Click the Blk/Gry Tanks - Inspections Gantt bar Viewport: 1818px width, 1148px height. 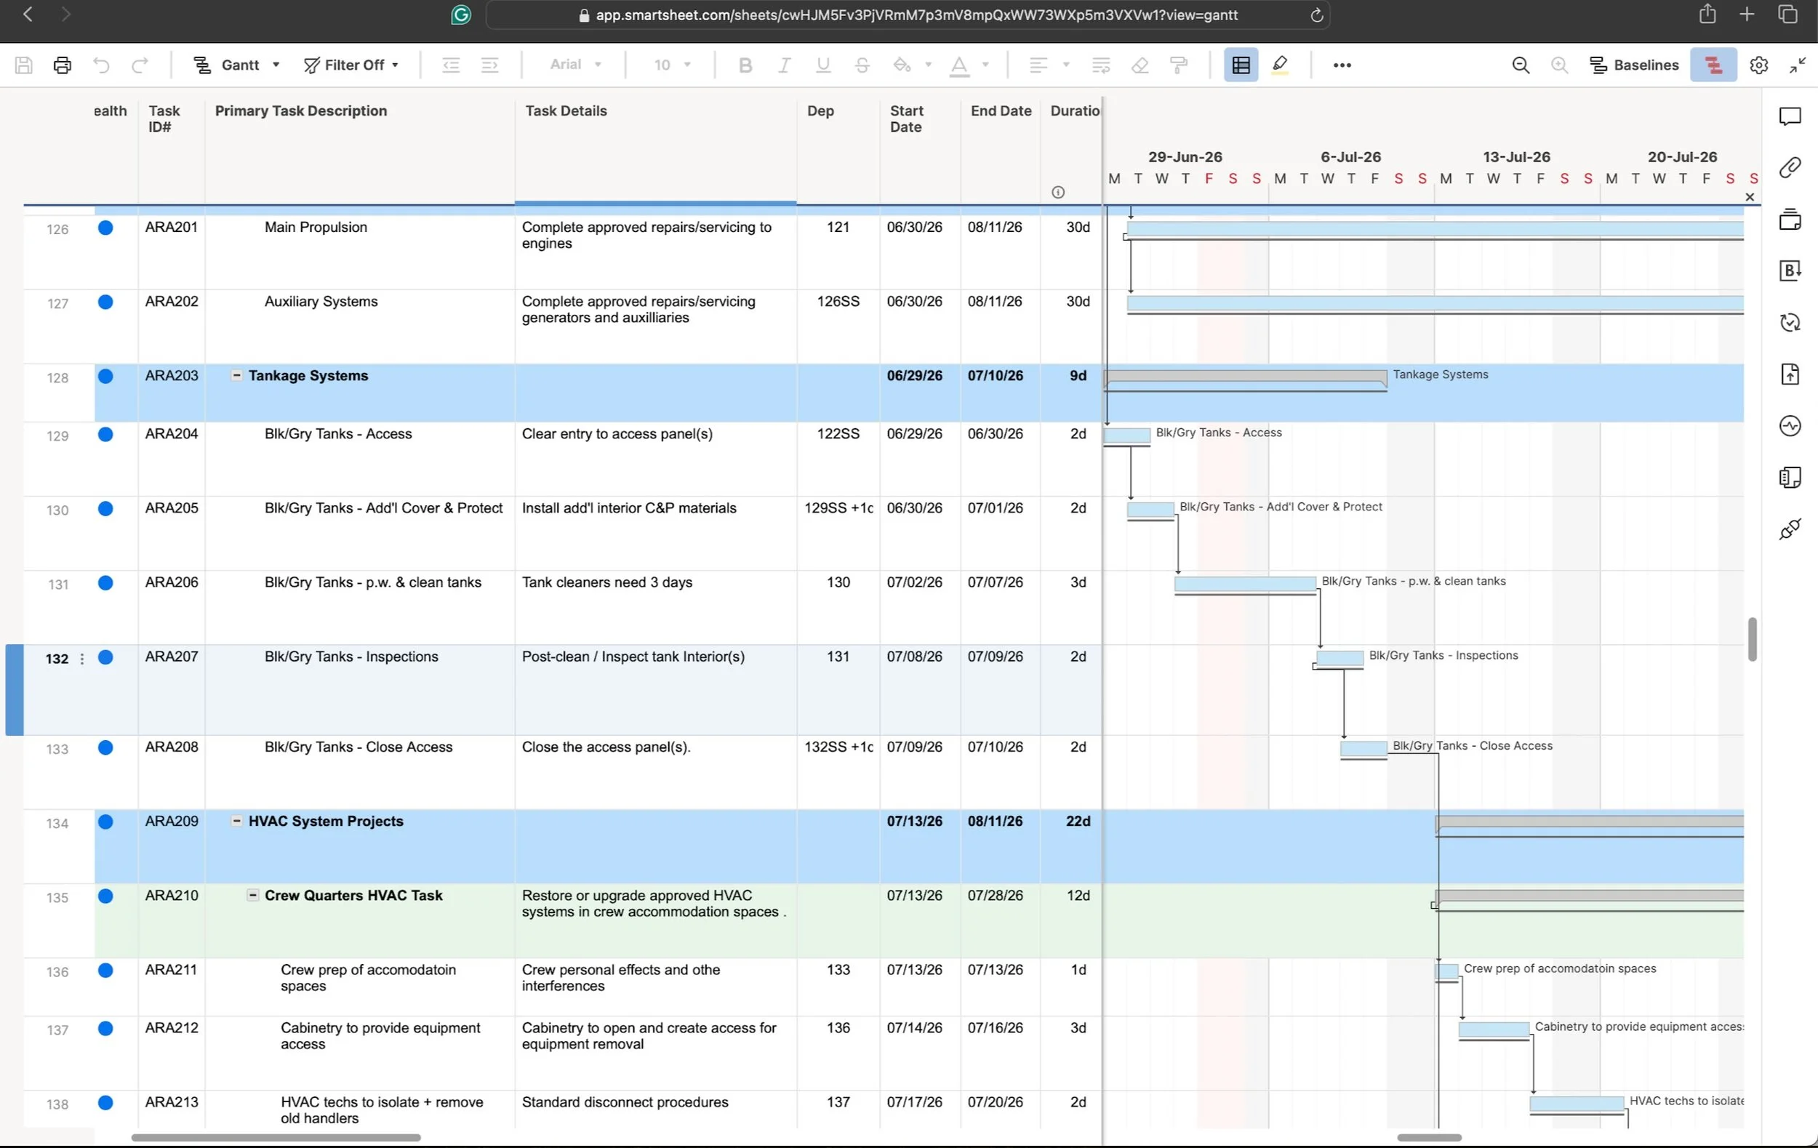click(1340, 657)
